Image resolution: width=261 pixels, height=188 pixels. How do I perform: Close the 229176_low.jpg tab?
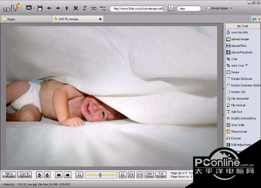pyautogui.click(x=100, y=19)
